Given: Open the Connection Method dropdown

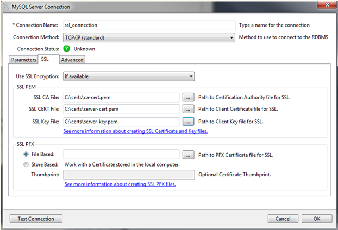Looking at the screenshot, I should [149, 37].
